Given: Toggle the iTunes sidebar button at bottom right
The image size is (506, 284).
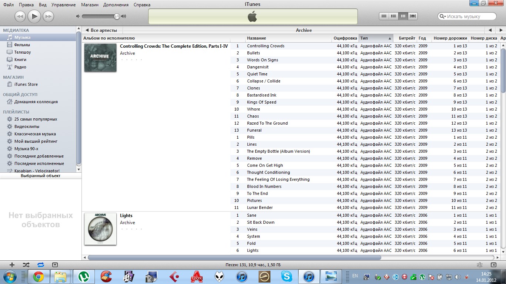Looking at the screenshot, I should pyautogui.click(x=493, y=265).
